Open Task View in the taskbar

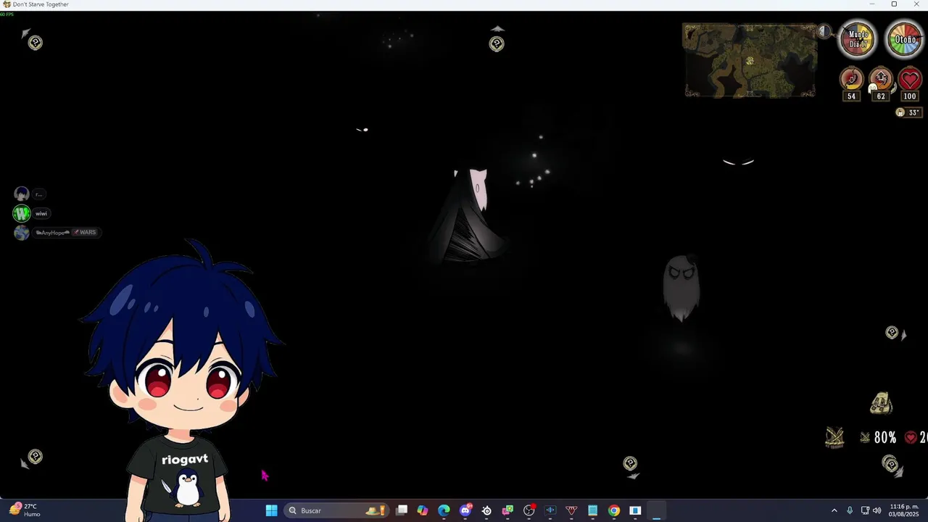(402, 510)
